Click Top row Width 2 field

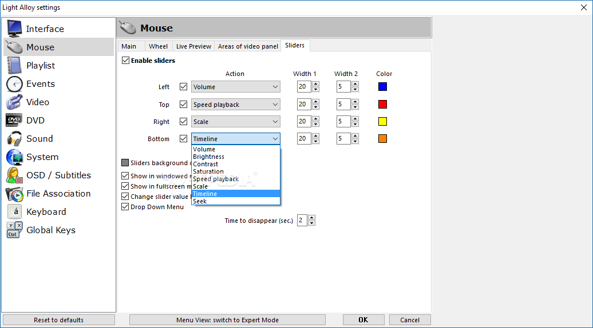click(x=343, y=104)
